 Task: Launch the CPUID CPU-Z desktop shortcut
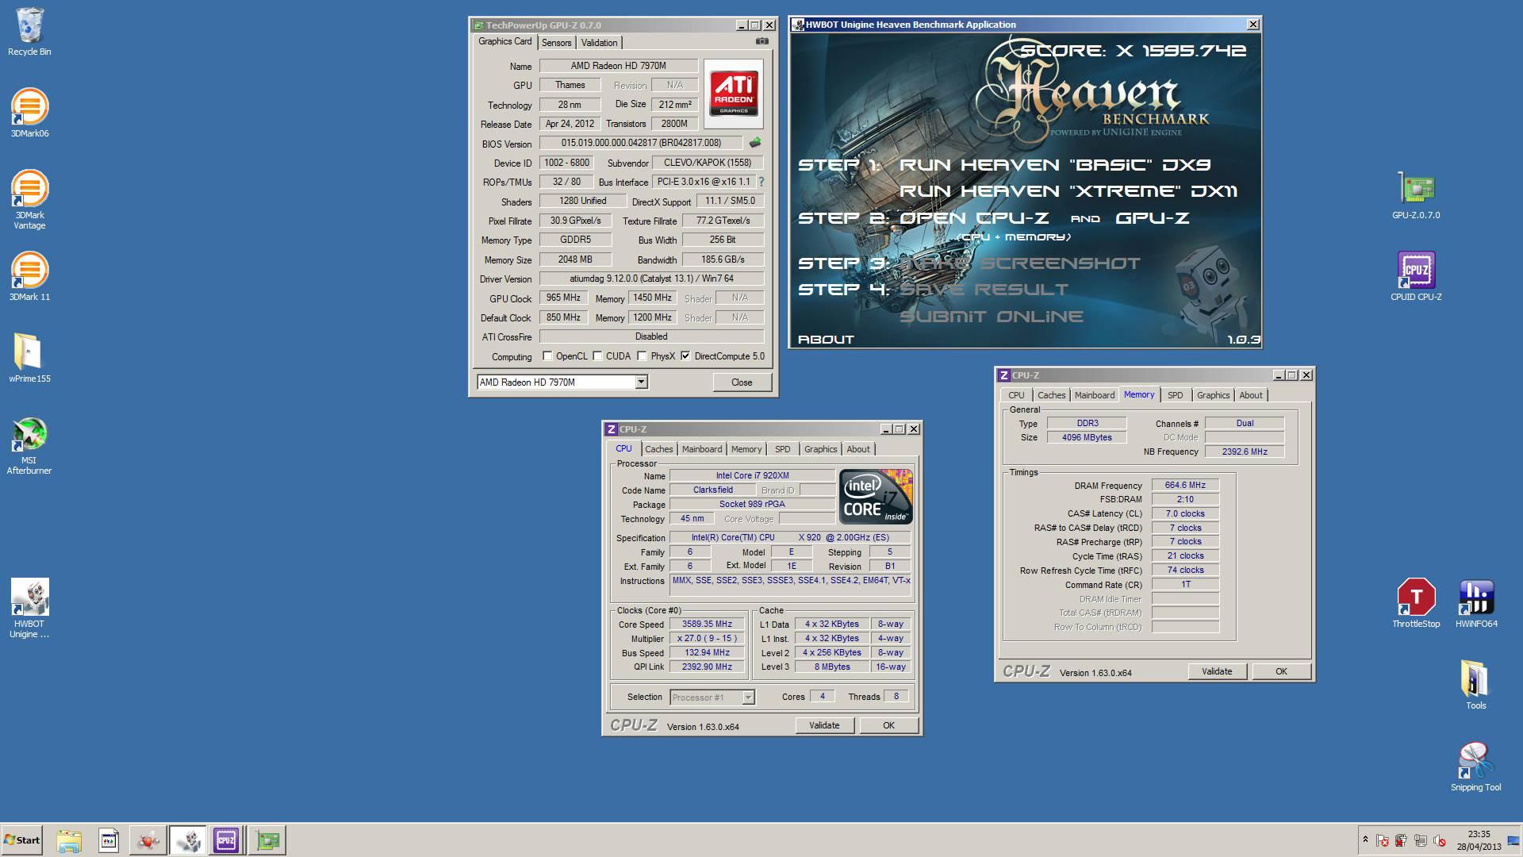coord(1416,276)
